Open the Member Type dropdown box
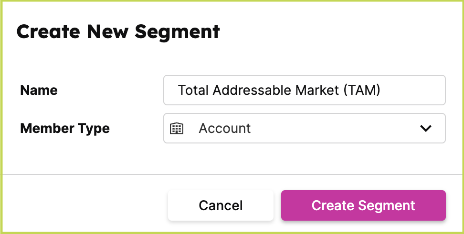The width and height of the screenshot is (464, 234). (304, 128)
